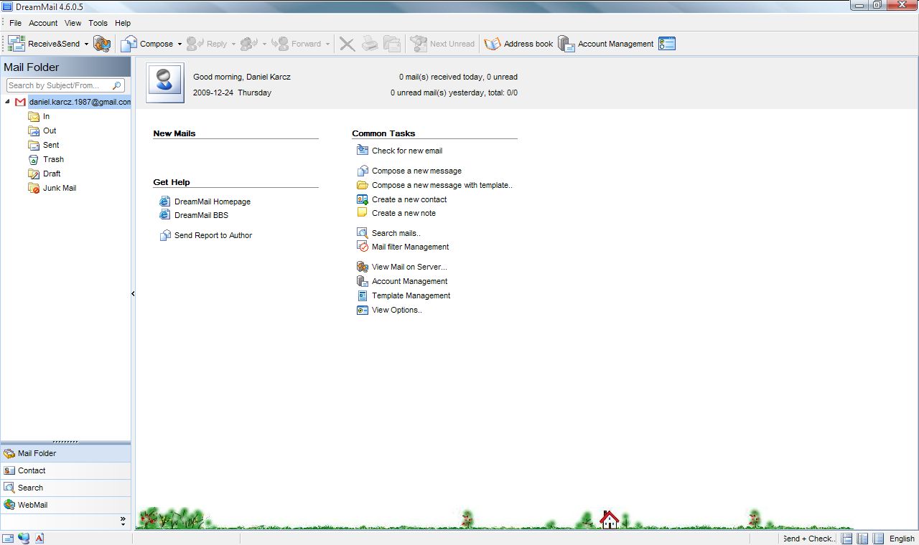Click the Send + Check status bar button
919x545 pixels.
click(x=808, y=539)
